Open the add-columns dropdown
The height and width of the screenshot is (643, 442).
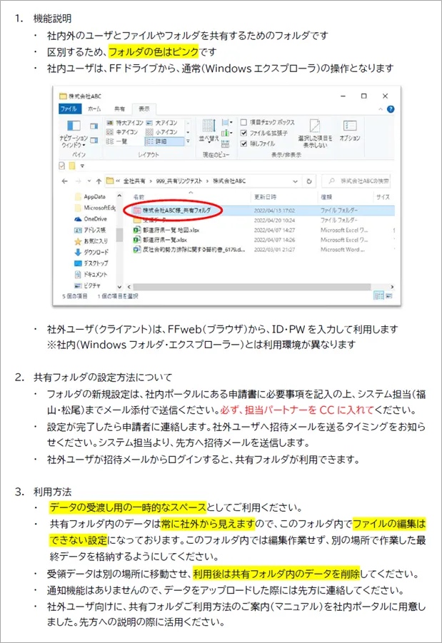coord(227,133)
